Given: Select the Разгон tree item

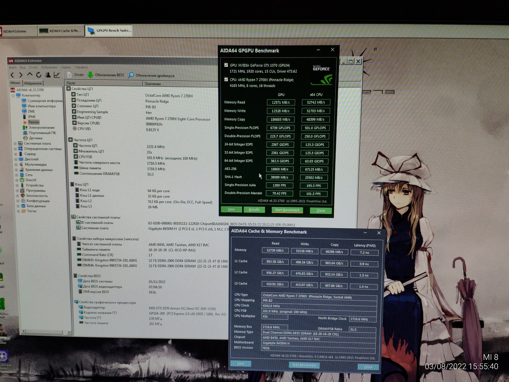Looking at the screenshot, I should (31, 122).
